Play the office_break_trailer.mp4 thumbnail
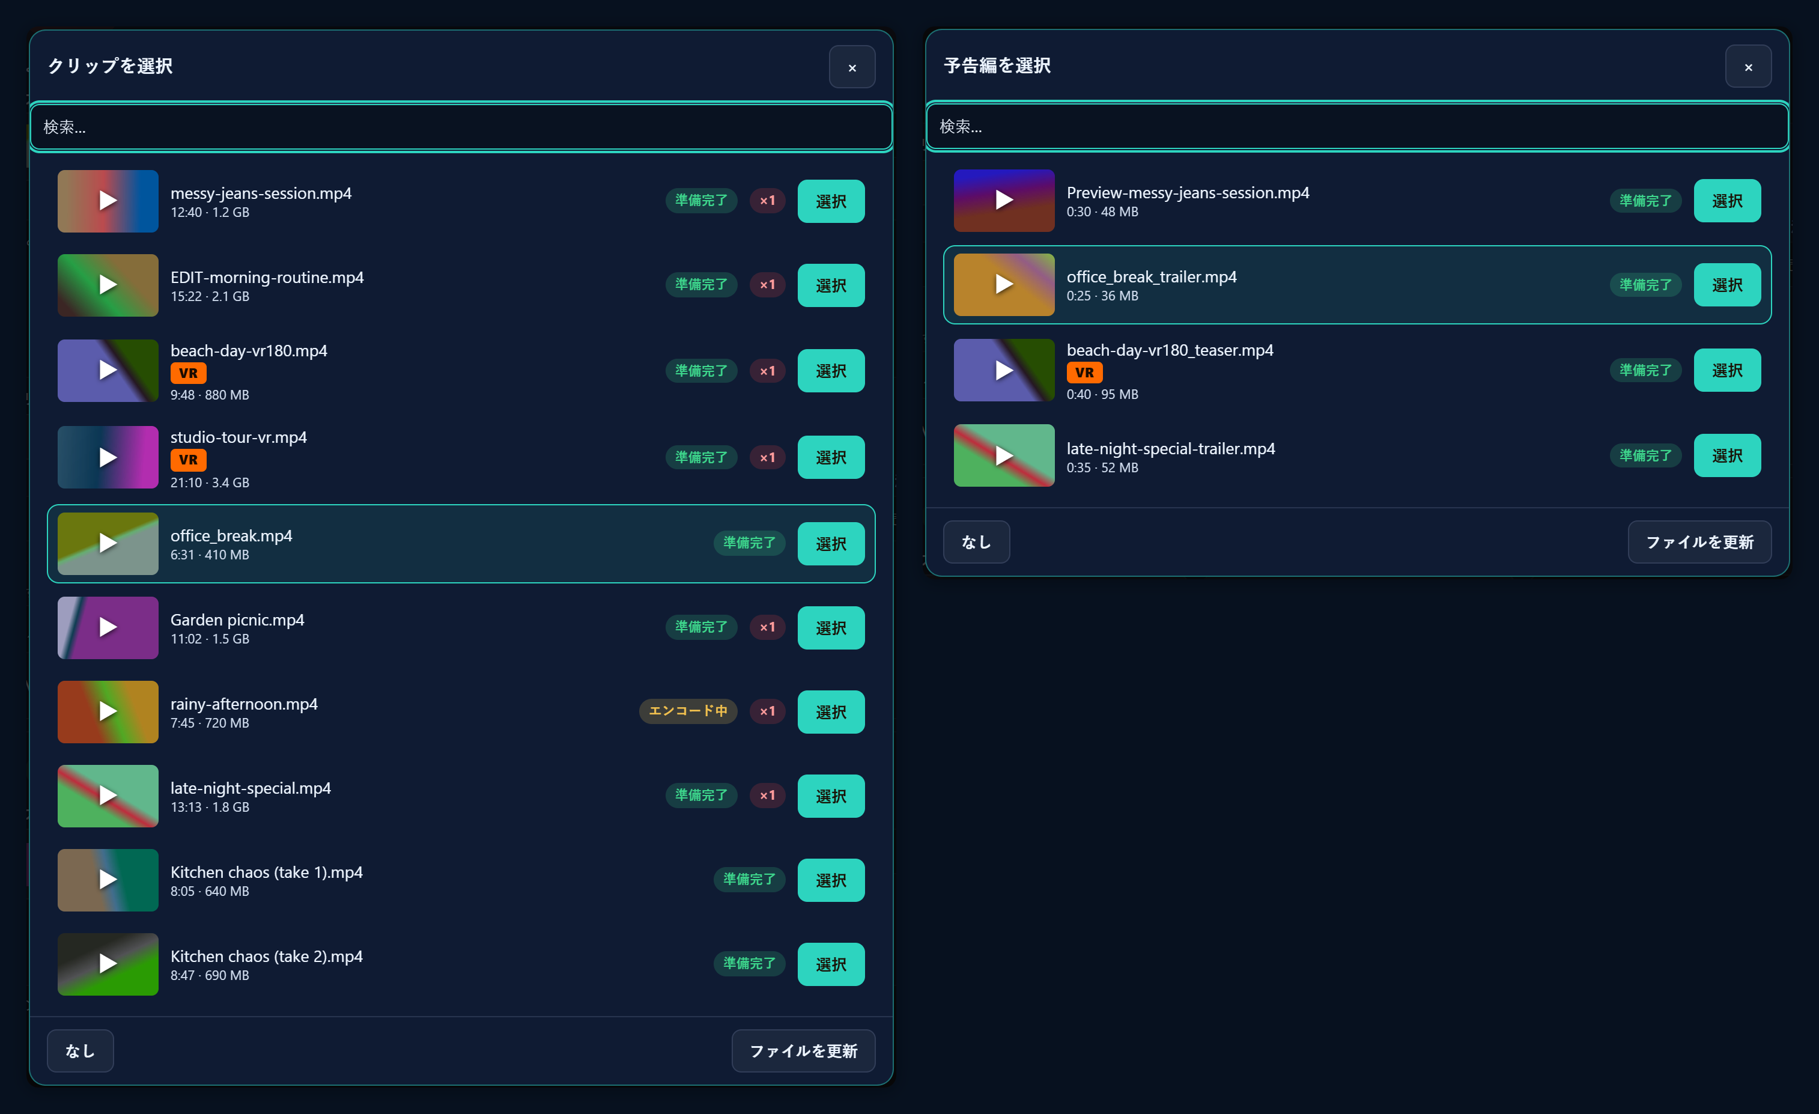Viewport: 1819px width, 1114px height. [1004, 284]
